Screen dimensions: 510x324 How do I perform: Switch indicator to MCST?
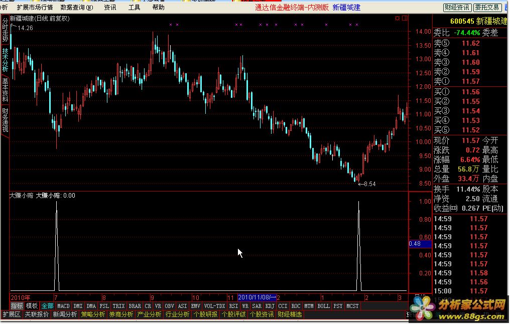tap(352, 306)
